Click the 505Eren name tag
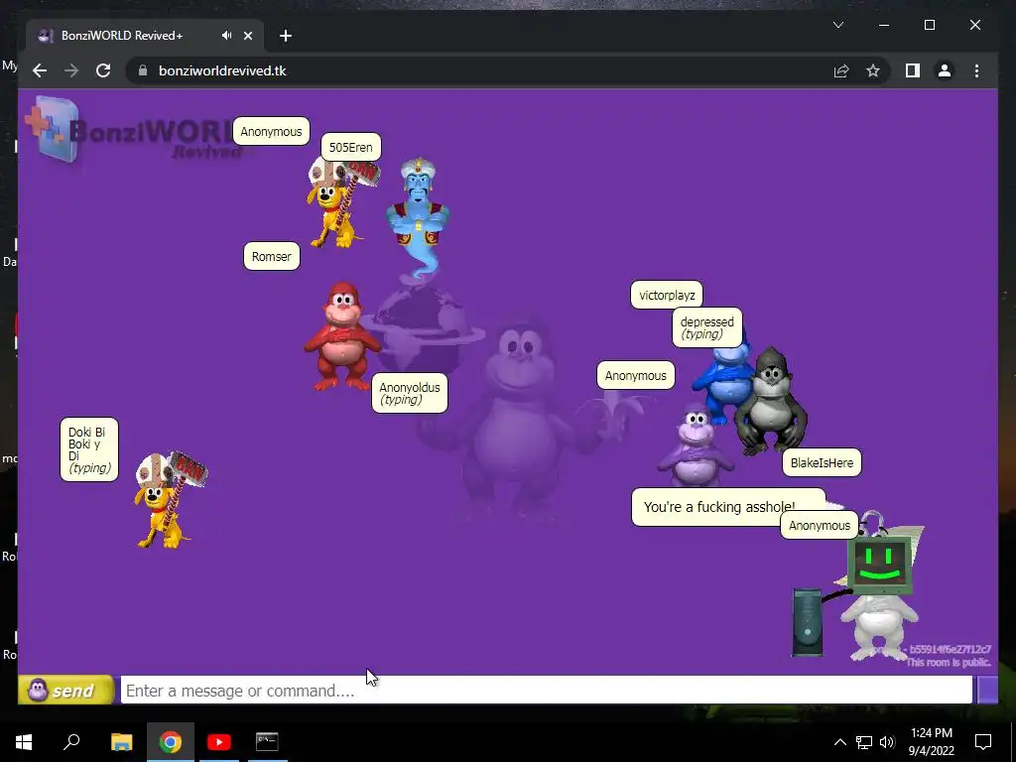1016x762 pixels. (x=350, y=147)
